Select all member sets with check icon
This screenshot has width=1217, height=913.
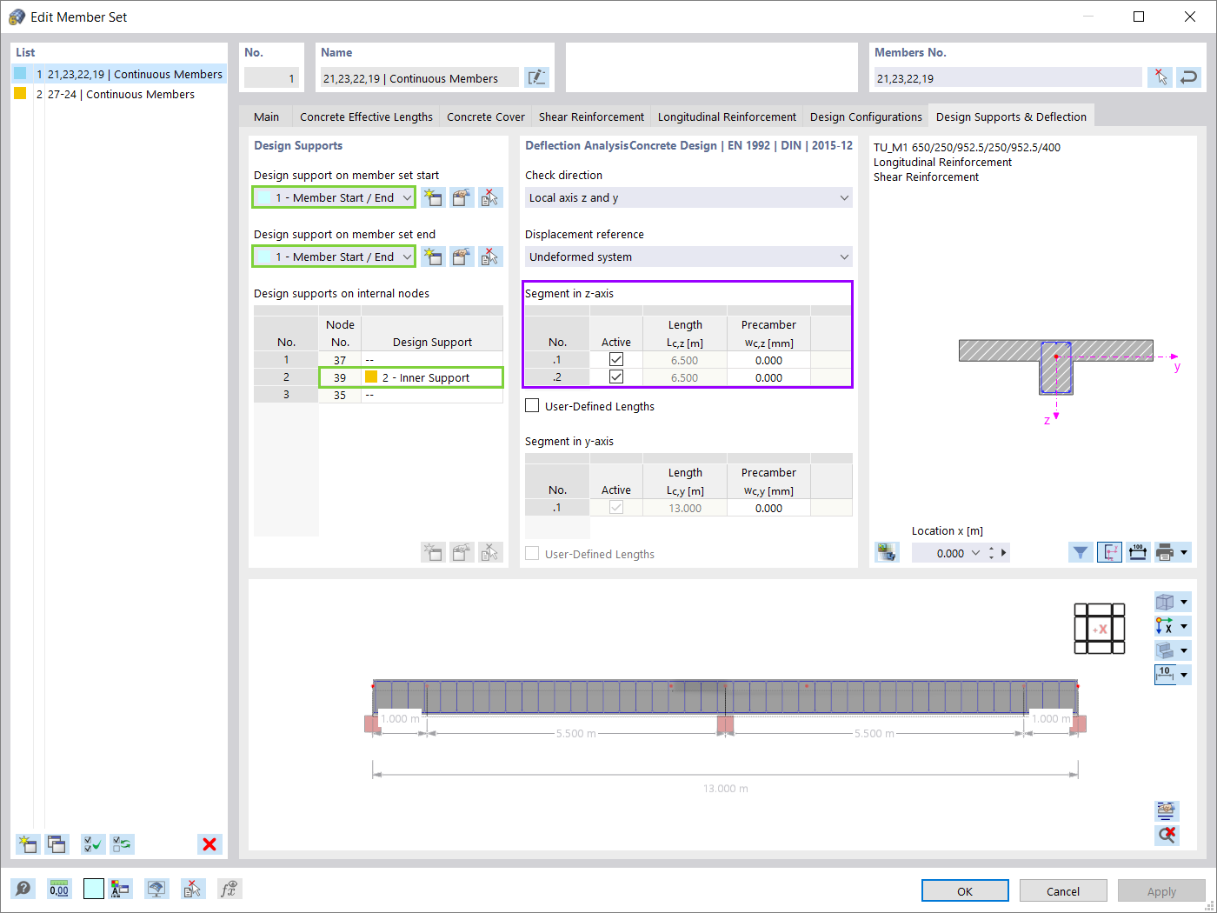click(x=92, y=844)
